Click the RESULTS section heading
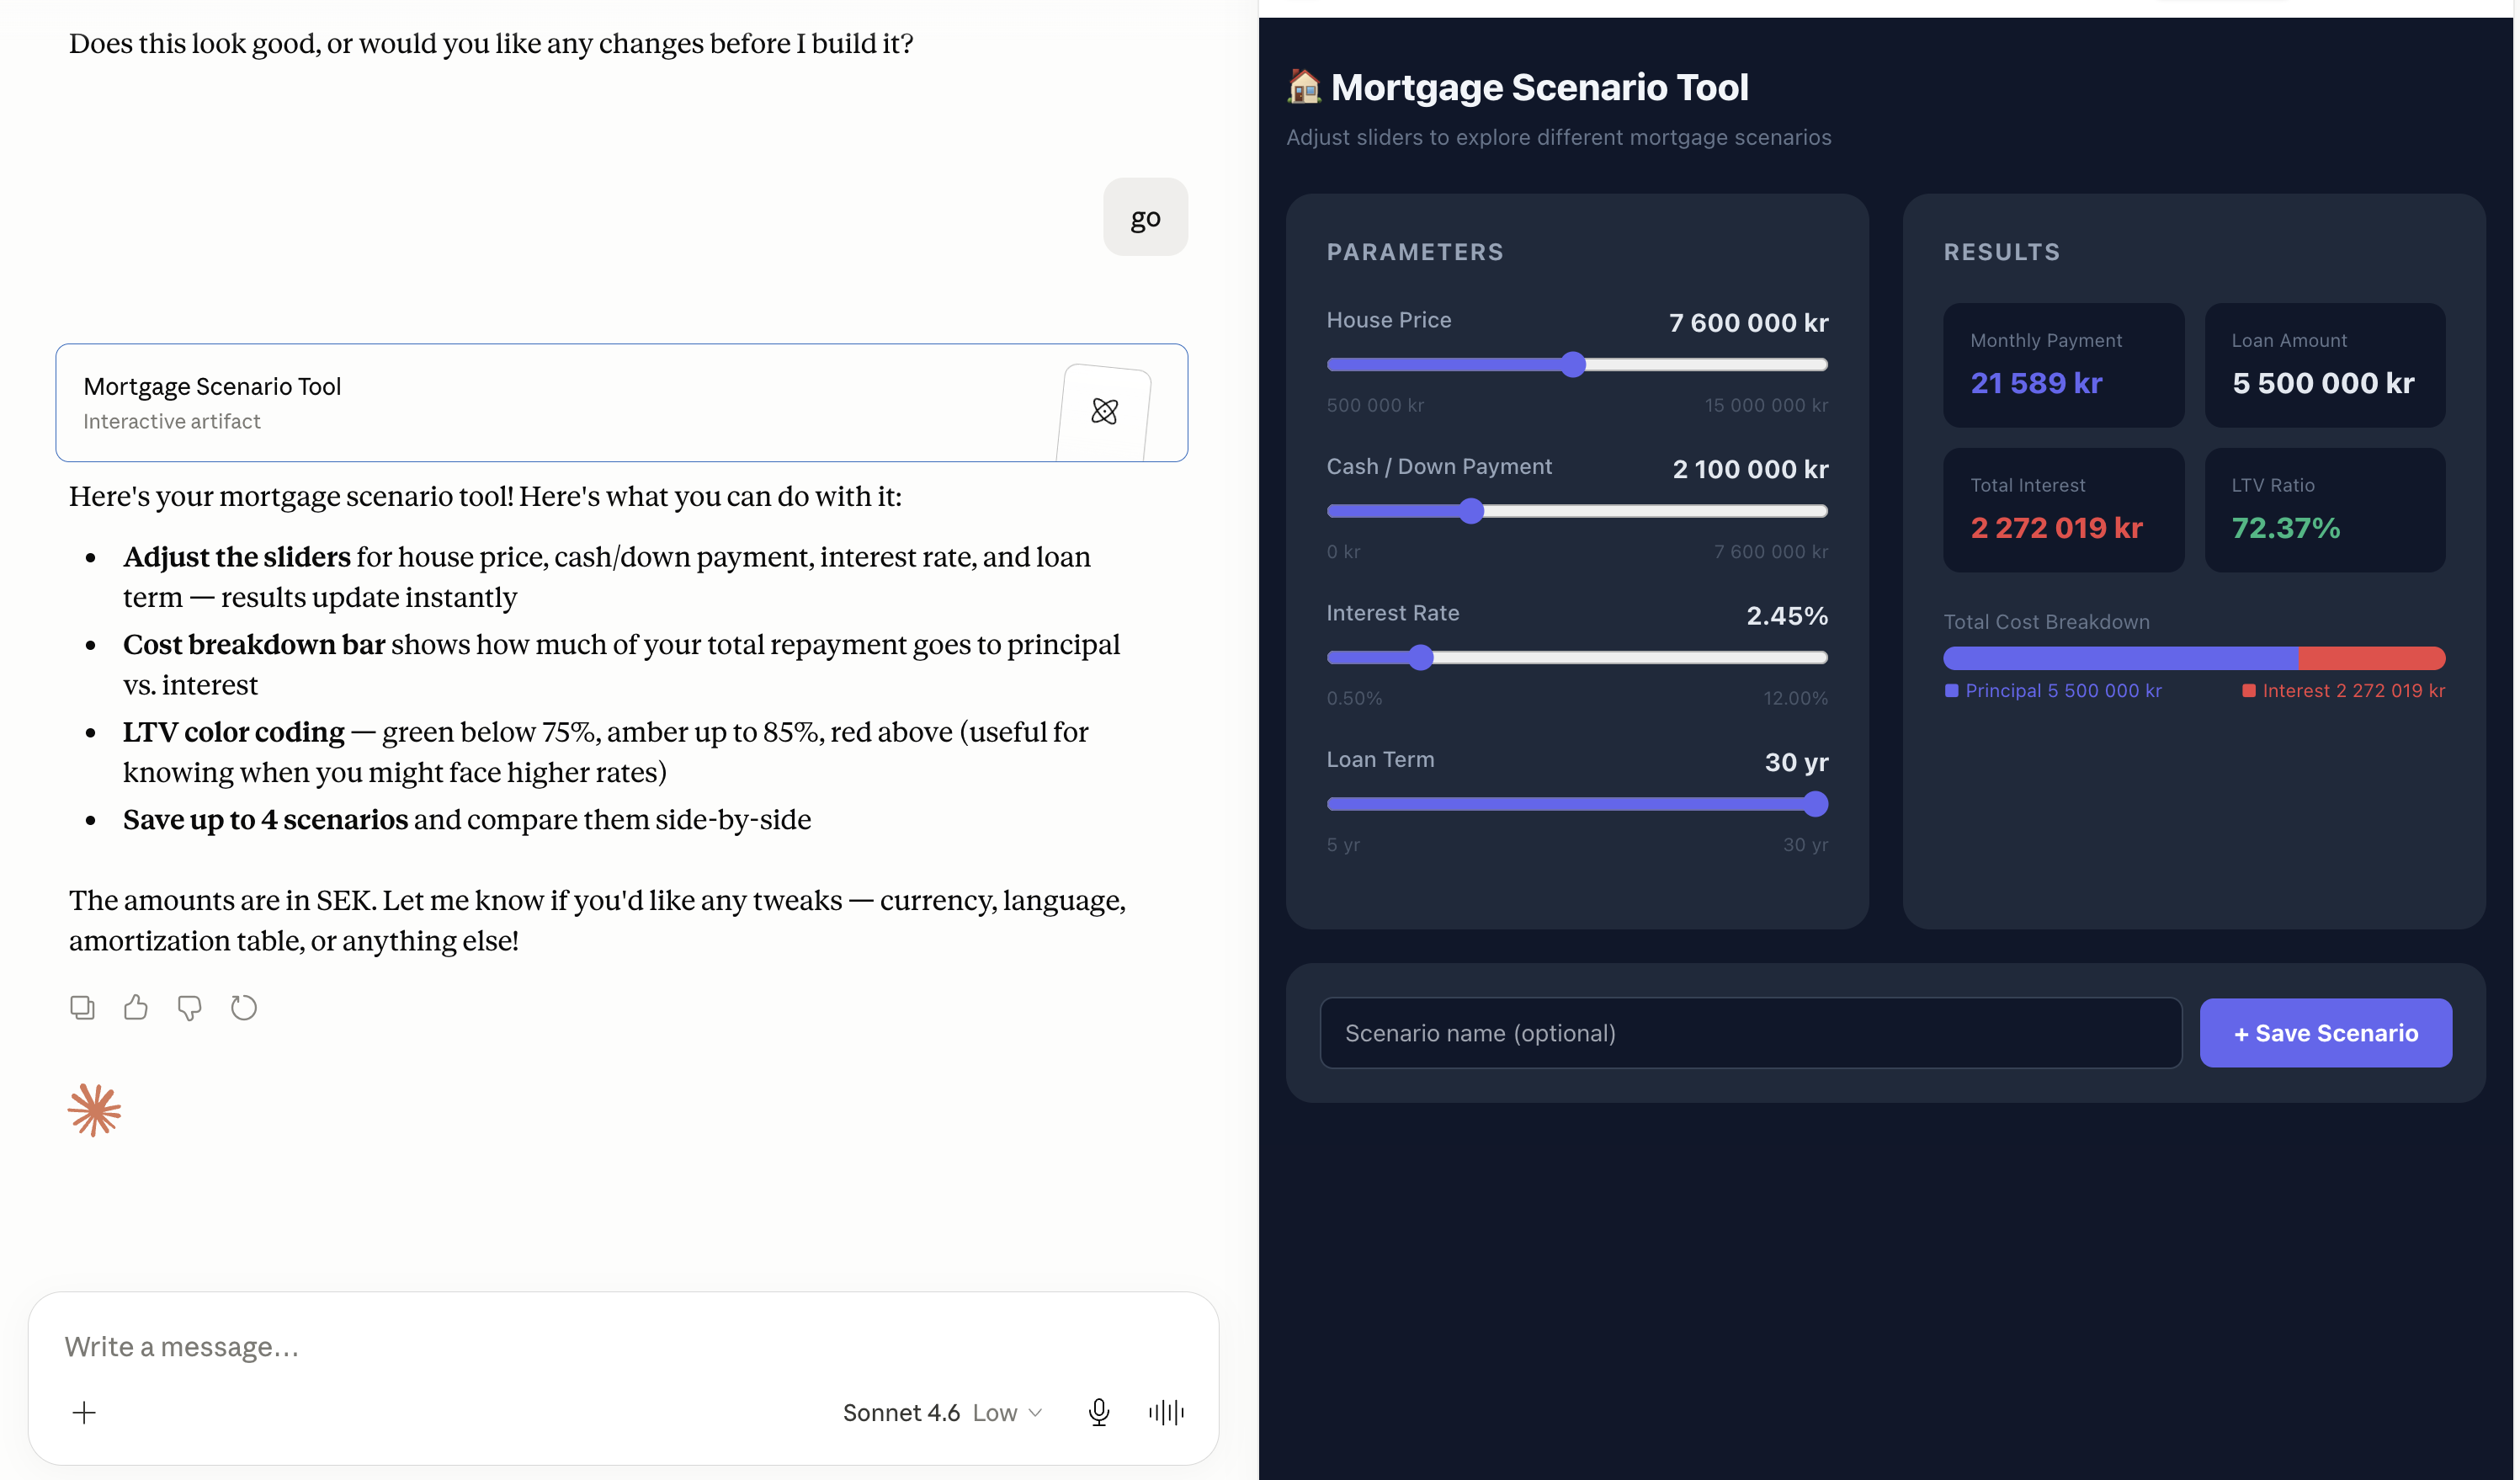The height and width of the screenshot is (1480, 2520). coord(2002,252)
